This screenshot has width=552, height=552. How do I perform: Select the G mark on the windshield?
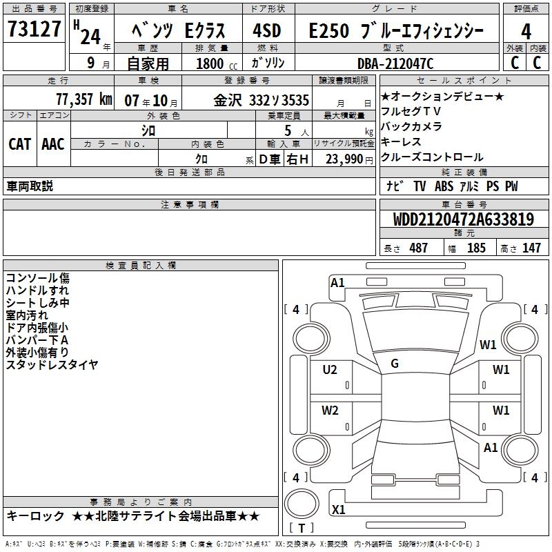point(395,364)
